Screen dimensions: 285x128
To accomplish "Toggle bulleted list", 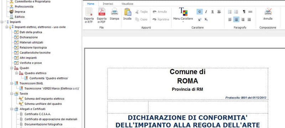I will (230, 12).
